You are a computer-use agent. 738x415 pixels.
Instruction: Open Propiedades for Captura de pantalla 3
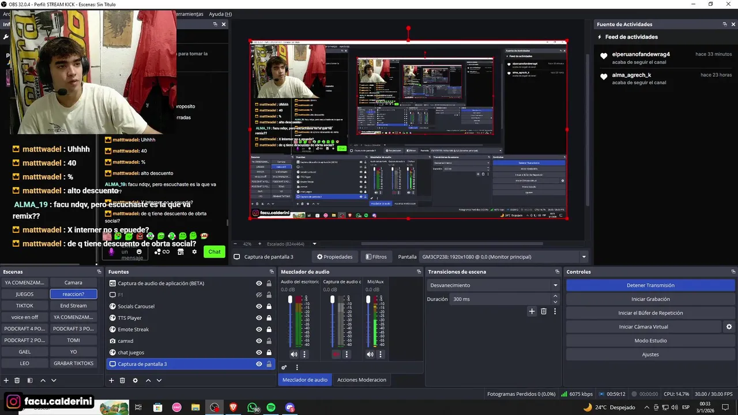(x=334, y=257)
